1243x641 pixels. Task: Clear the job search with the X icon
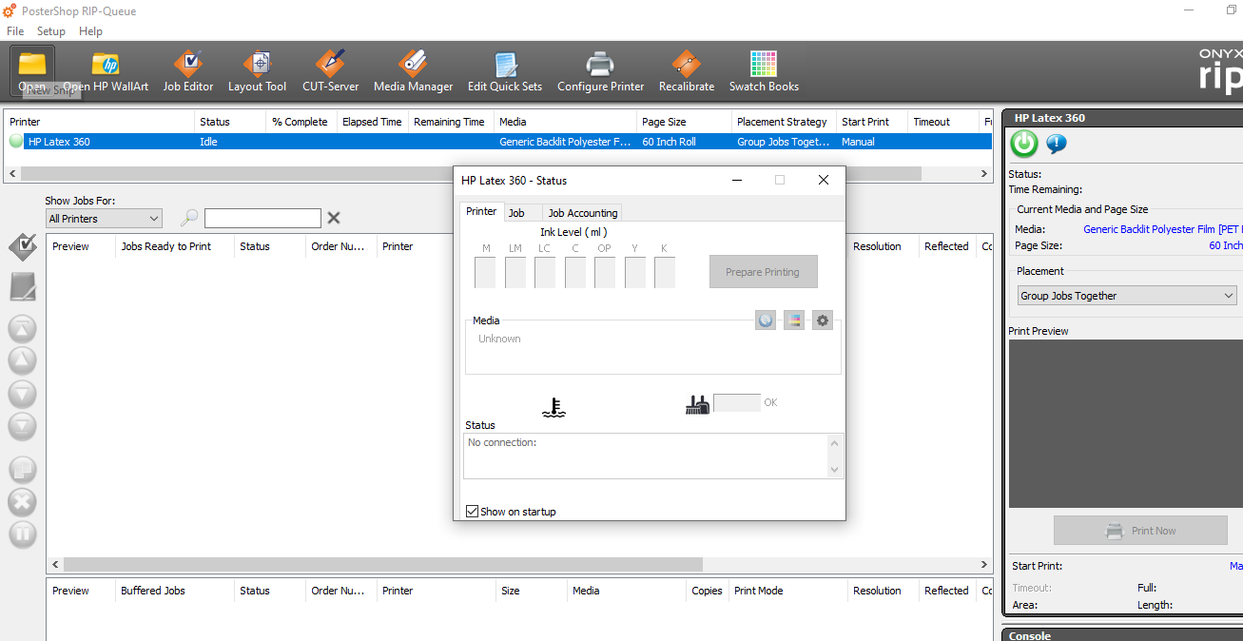click(334, 218)
